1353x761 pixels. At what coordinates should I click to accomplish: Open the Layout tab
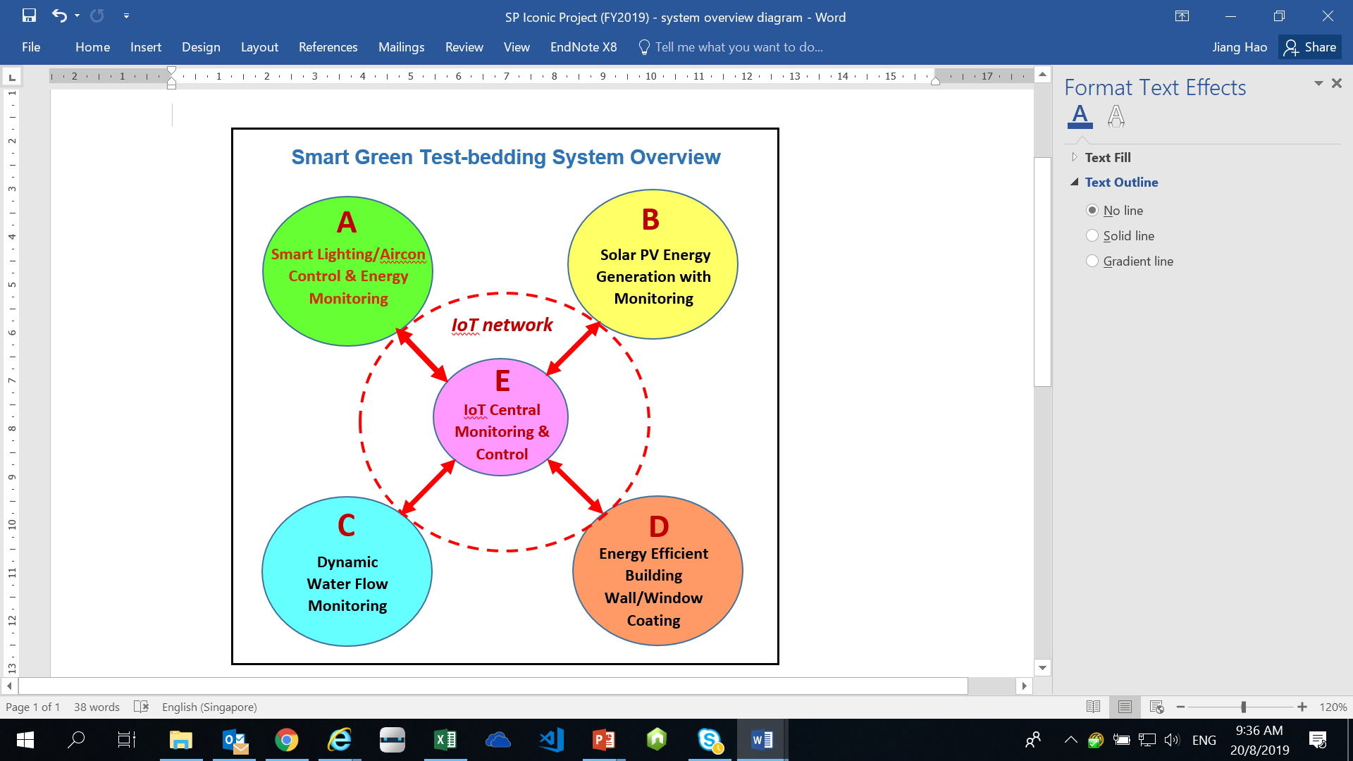tap(259, 47)
